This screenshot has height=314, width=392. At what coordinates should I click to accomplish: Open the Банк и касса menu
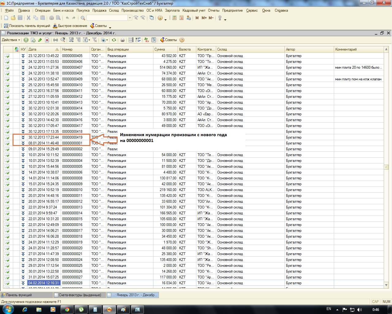click(63, 10)
